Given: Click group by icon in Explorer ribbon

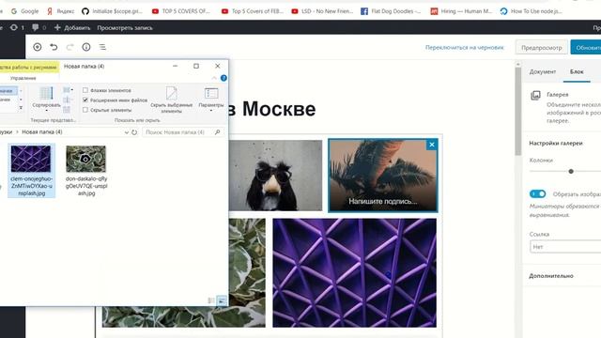Looking at the screenshot, I should [68, 90].
